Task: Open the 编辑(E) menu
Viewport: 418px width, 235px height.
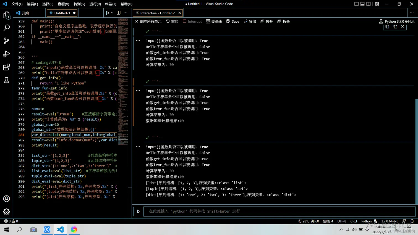Action: click(x=32, y=4)
